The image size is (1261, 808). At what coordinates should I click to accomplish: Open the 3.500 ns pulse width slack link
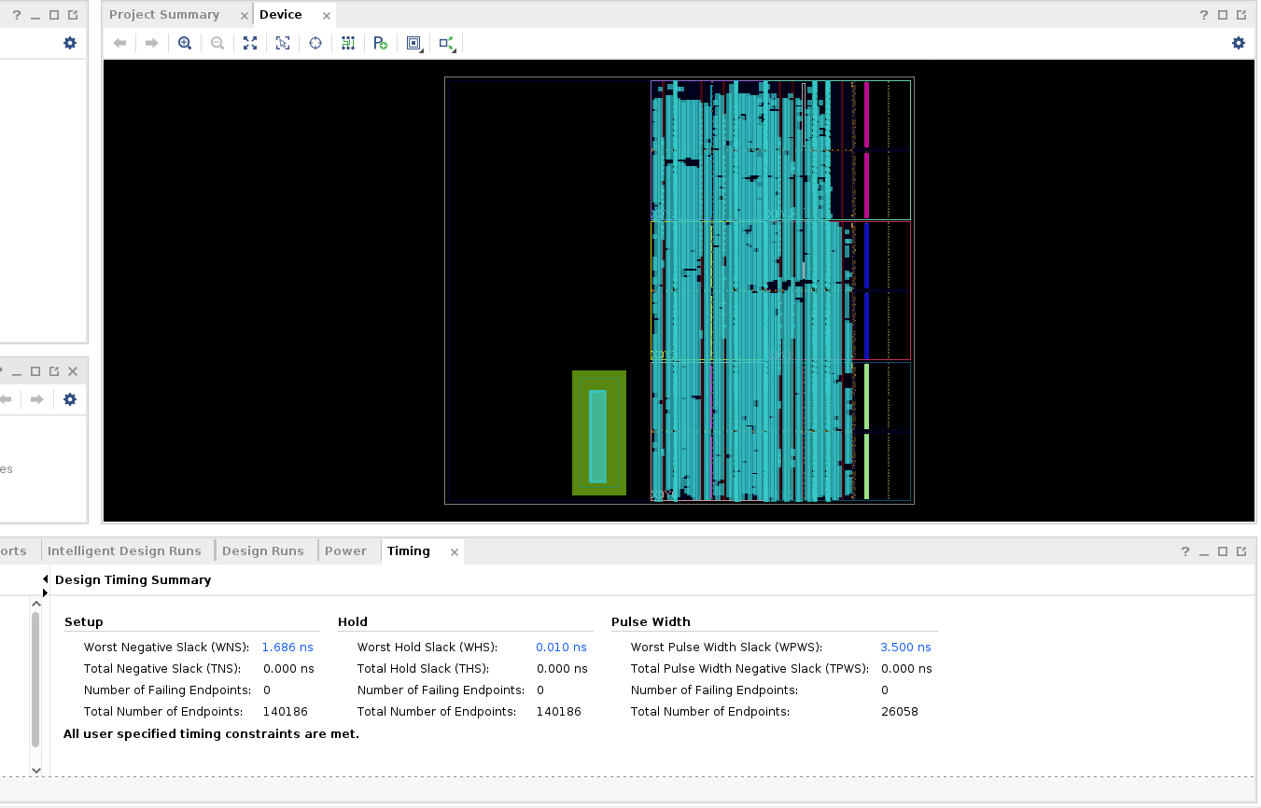click(x=905, y=648)
